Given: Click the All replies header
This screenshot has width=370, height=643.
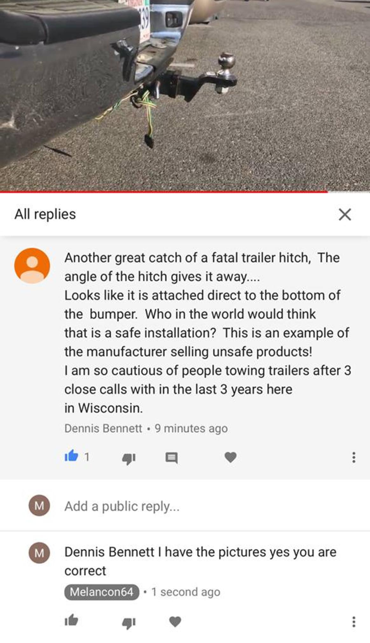Looking at the screenshot, I should click(45, 214).
